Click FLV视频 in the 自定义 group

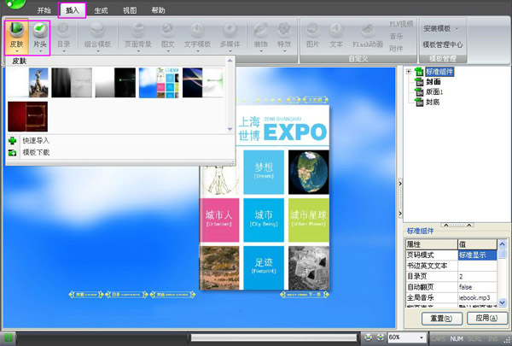pyautogui.click(x=401, y=24)
